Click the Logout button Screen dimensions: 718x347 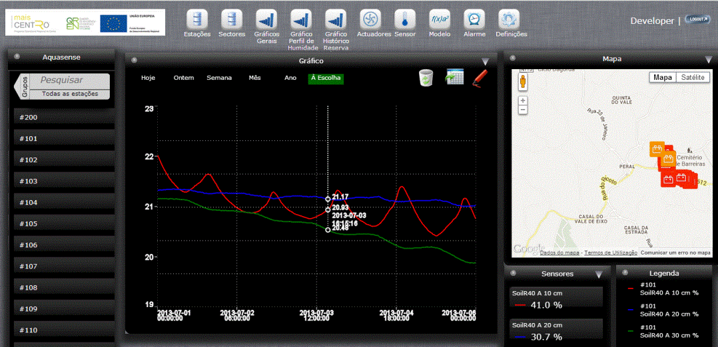click(x=697, y=19)
